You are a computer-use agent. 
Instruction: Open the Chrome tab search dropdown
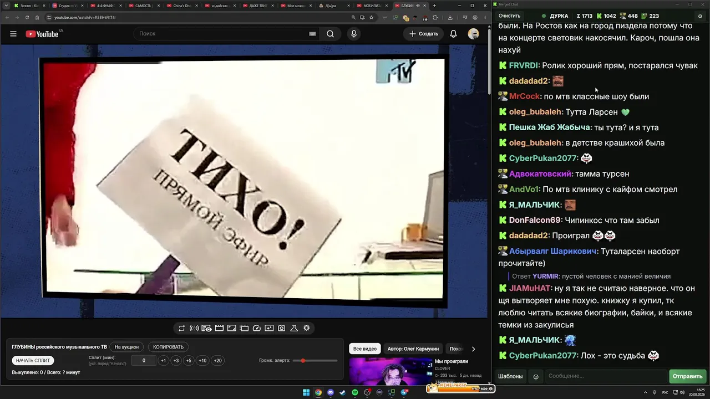click(6, 6)
